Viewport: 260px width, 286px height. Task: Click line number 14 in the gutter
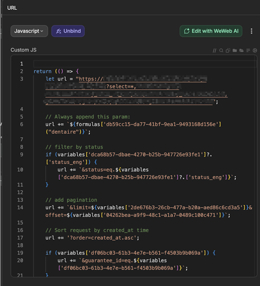(20, 207)
